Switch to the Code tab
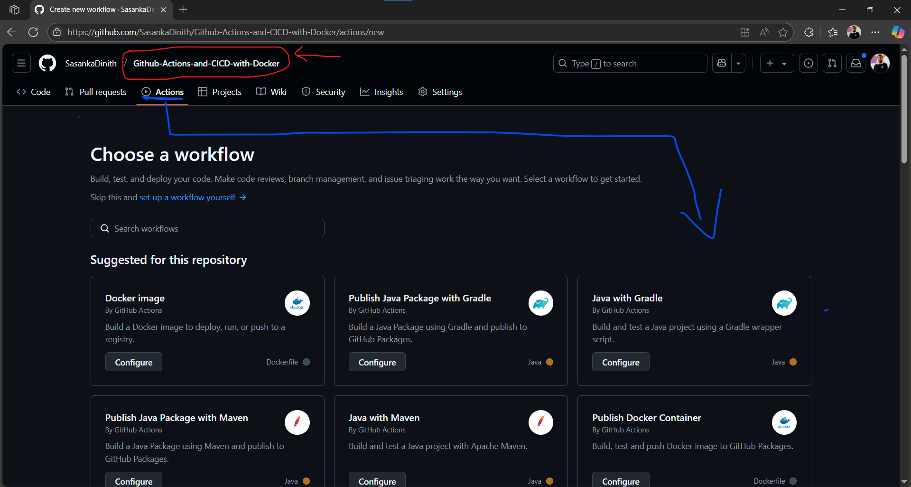 click(x=33, y=92)
